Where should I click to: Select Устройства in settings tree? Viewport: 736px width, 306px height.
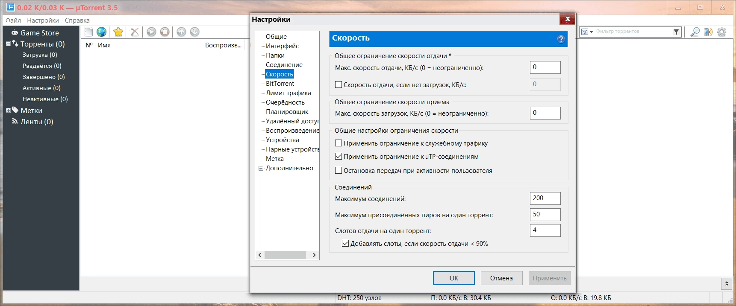282,140
